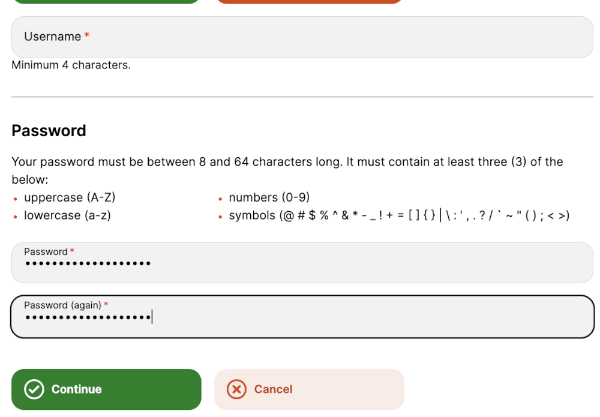600x417 pixels.
Task: Click the "Password (again)" field label
Action: click(62, 305)
